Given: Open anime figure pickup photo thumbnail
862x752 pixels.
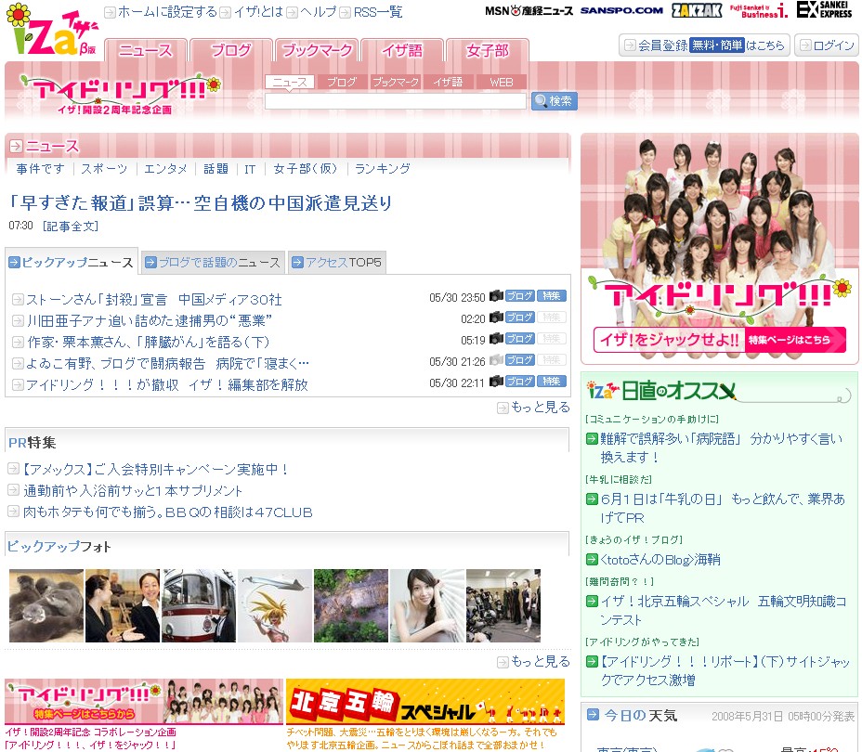Looking at the screenshot, I should pyautogui.click(x=275, y=606).
